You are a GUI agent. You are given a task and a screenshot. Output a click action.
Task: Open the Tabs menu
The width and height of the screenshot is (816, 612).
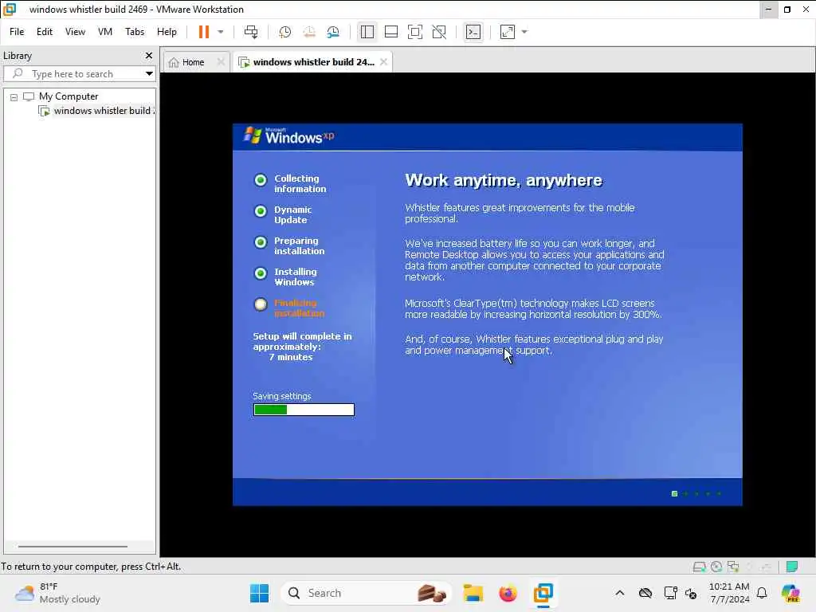tap(134, 32)
